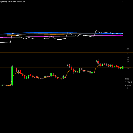Click the '14.50' last price value

point(127,79)
